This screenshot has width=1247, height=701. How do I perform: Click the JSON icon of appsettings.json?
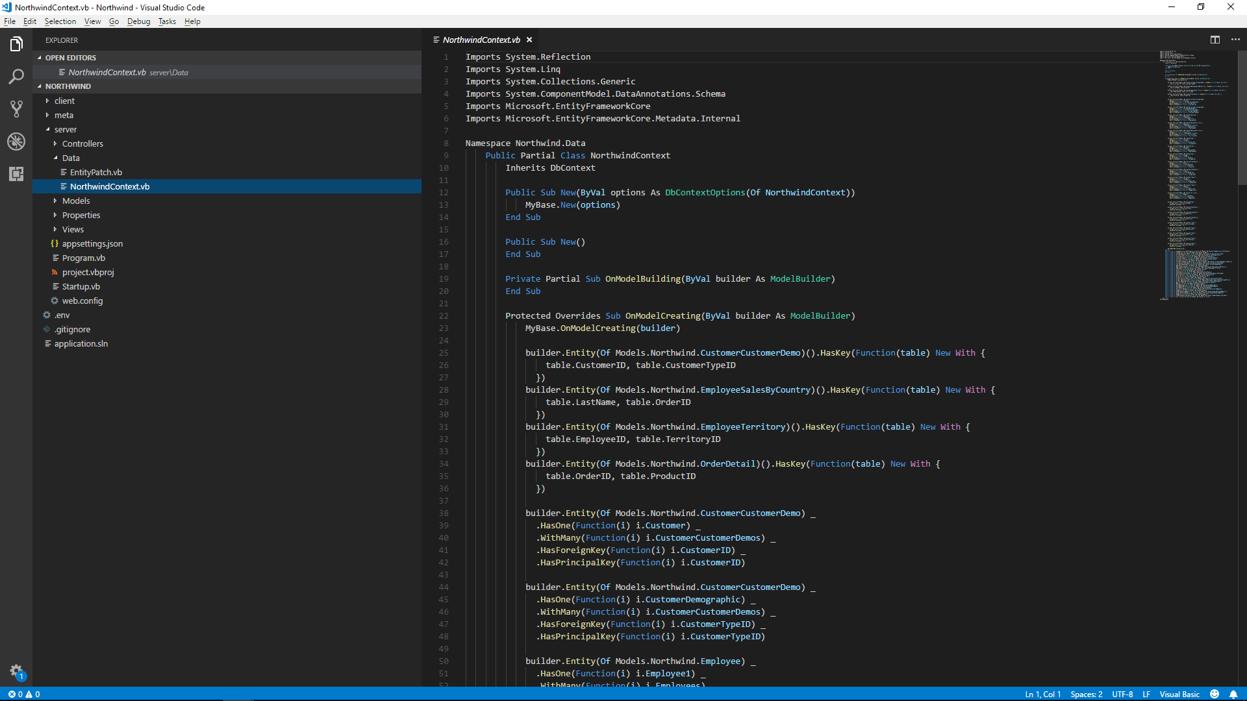coord(55,243)
